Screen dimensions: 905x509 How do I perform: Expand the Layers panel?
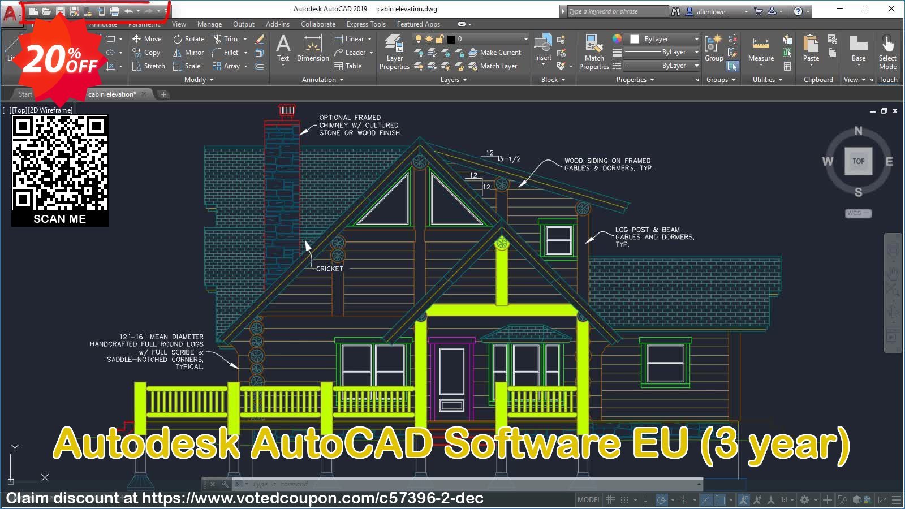[x=454, y=80]
